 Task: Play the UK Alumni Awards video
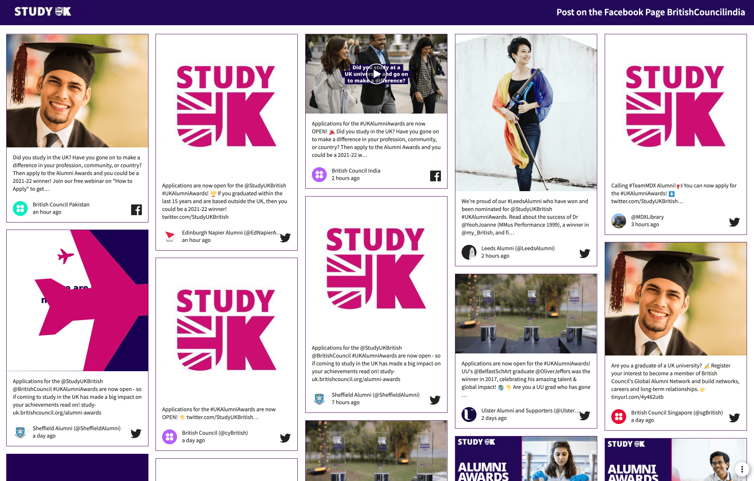(x=376, y=74)
